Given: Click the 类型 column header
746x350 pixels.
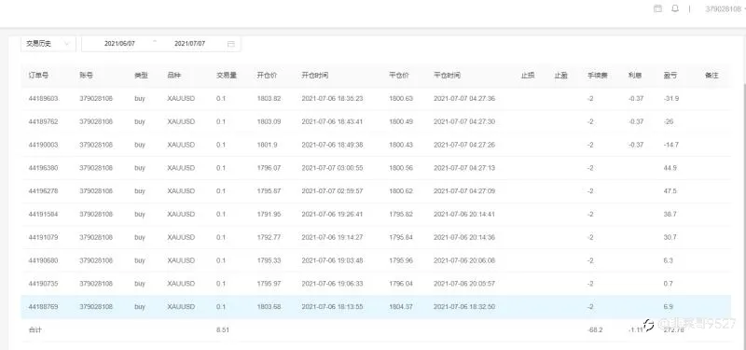Looking at the screenshot, I should [141, 76].
